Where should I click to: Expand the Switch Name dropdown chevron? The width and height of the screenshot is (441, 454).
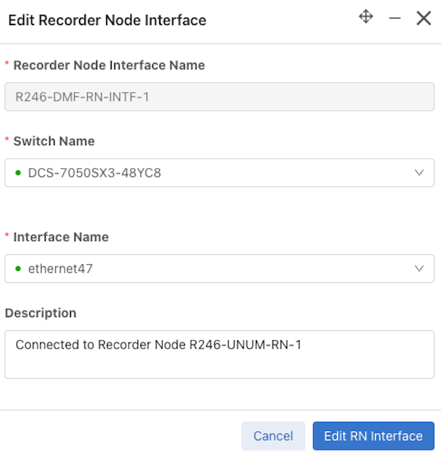419,173
